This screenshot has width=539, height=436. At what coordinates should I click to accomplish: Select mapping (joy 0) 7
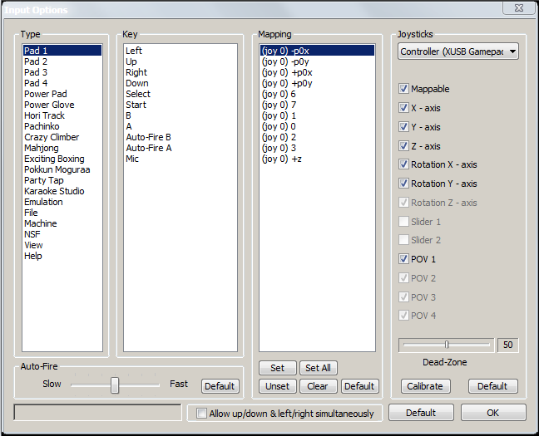click(317, 105)
